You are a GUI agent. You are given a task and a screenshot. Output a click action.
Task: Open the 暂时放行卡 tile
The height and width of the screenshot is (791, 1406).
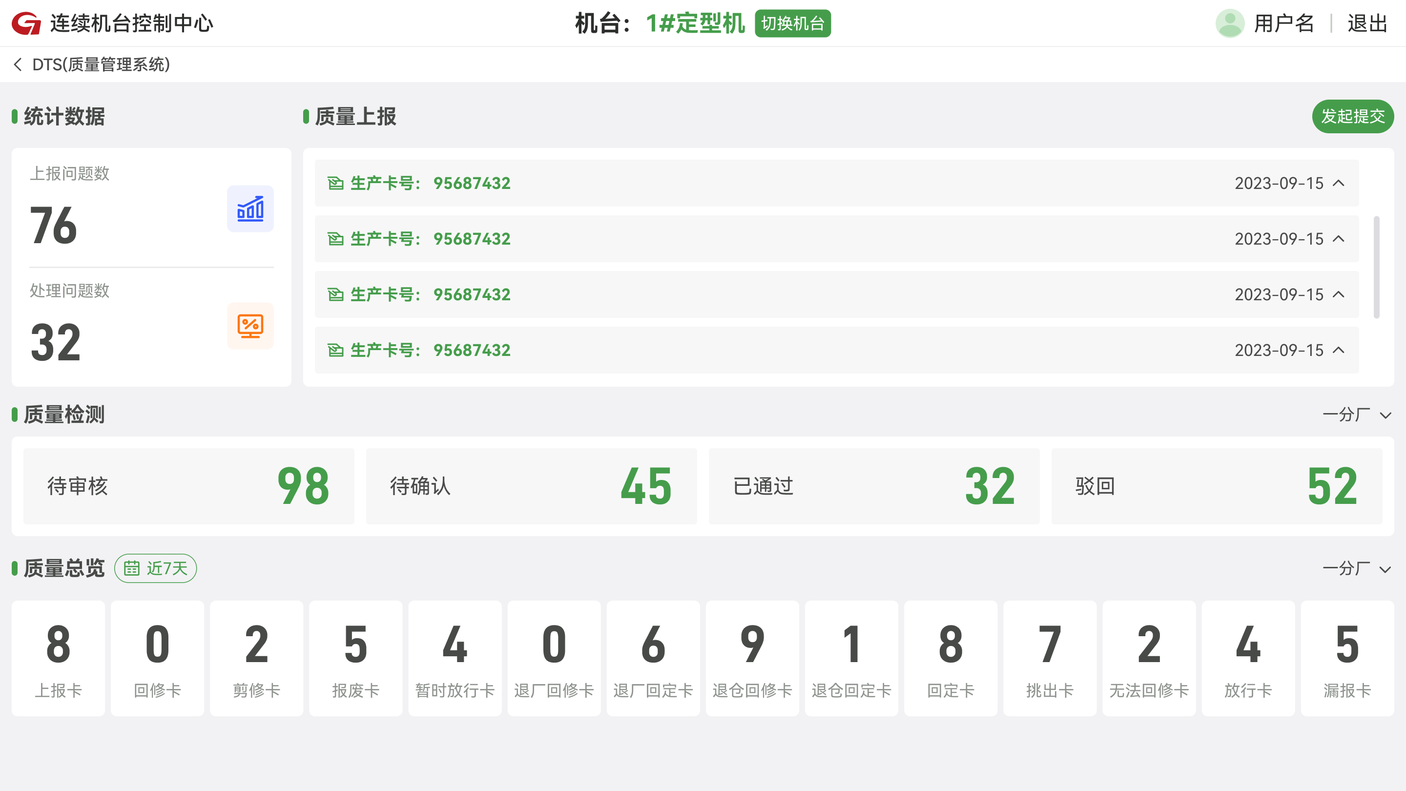pos(455,658)
